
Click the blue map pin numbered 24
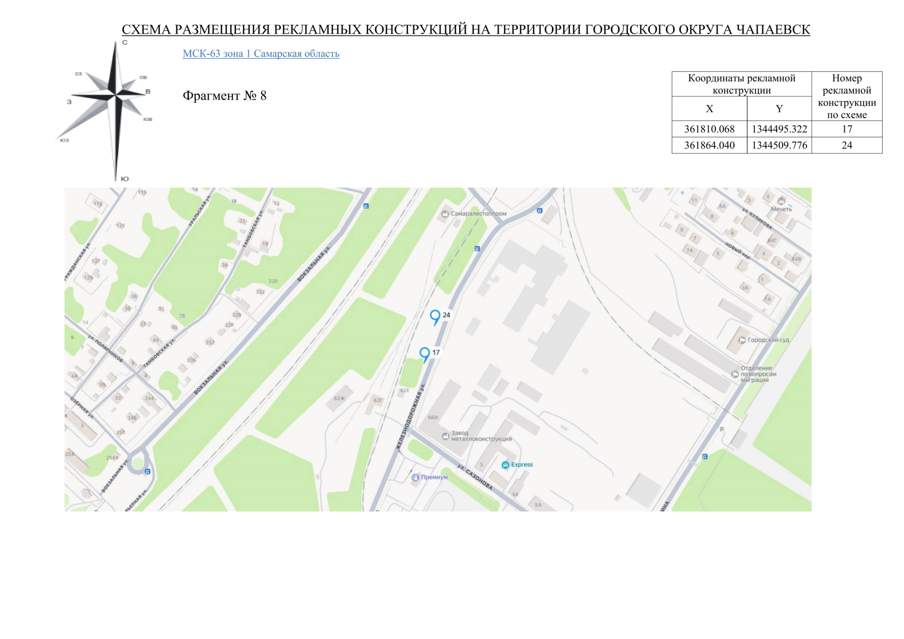[x=435, y=317]
